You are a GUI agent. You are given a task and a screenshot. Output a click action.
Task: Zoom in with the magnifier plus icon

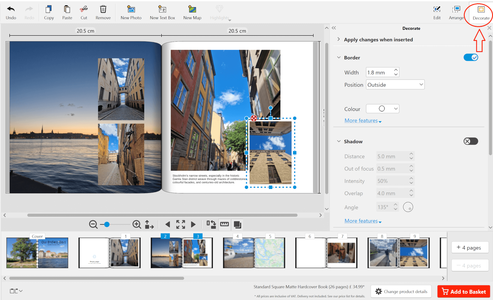[137, 224]
